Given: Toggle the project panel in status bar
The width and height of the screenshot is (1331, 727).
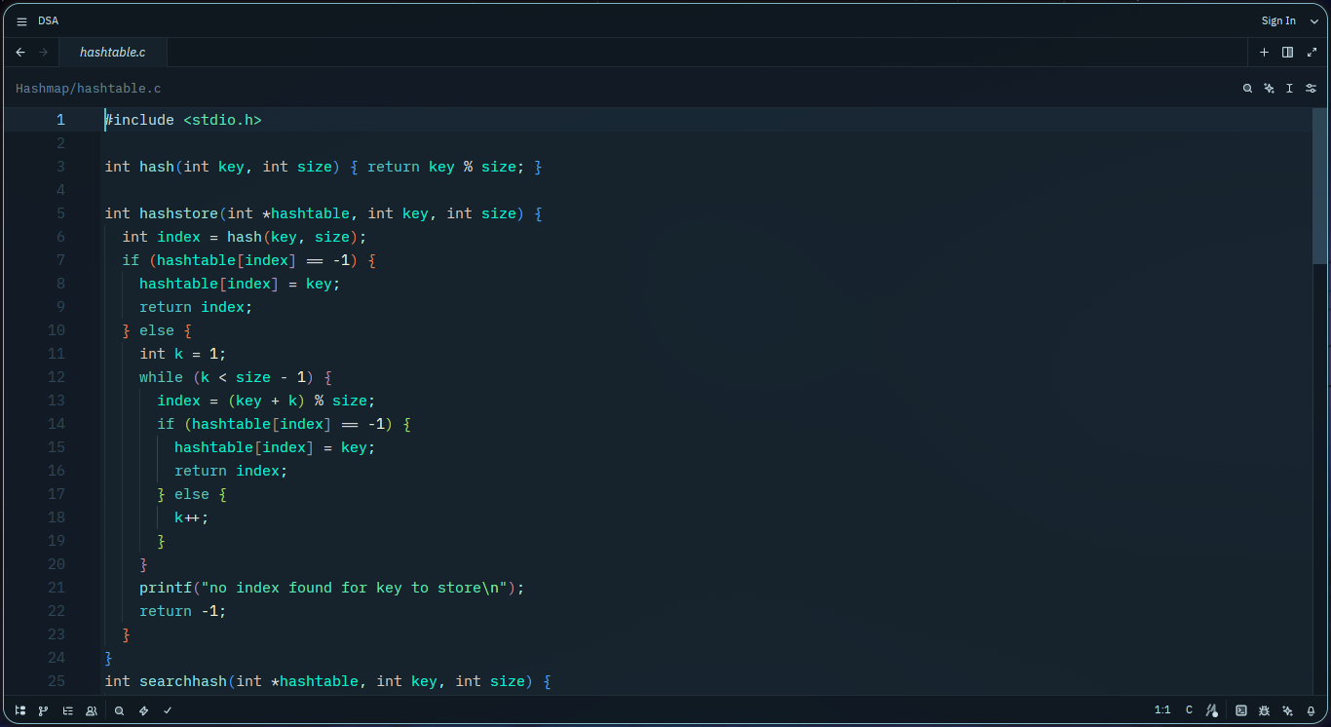Looking at the screenshot, I should [x=20, y=711].
